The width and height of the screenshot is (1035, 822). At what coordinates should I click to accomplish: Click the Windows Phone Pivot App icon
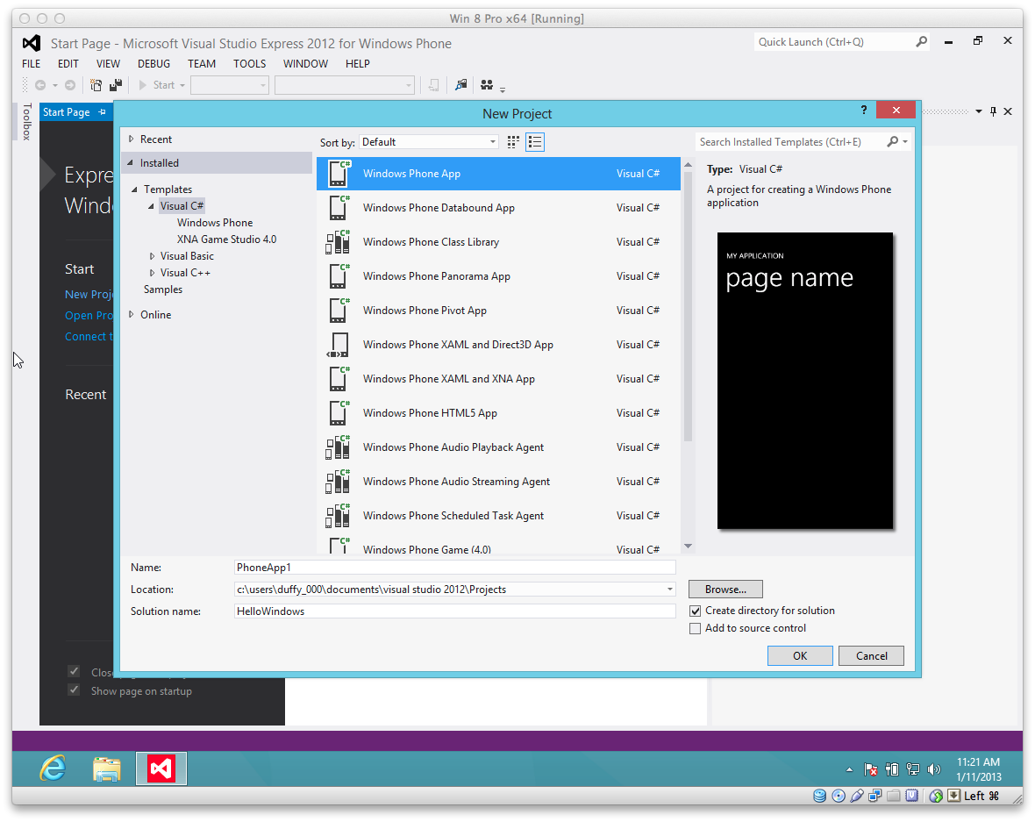(x=339, y=311)
